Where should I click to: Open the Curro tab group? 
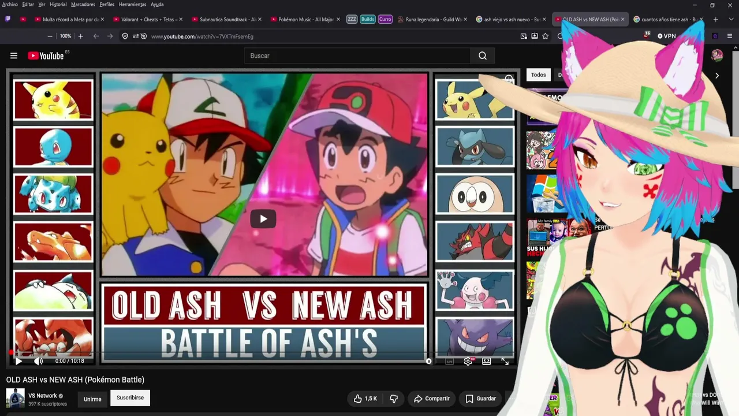coord(385,19)
